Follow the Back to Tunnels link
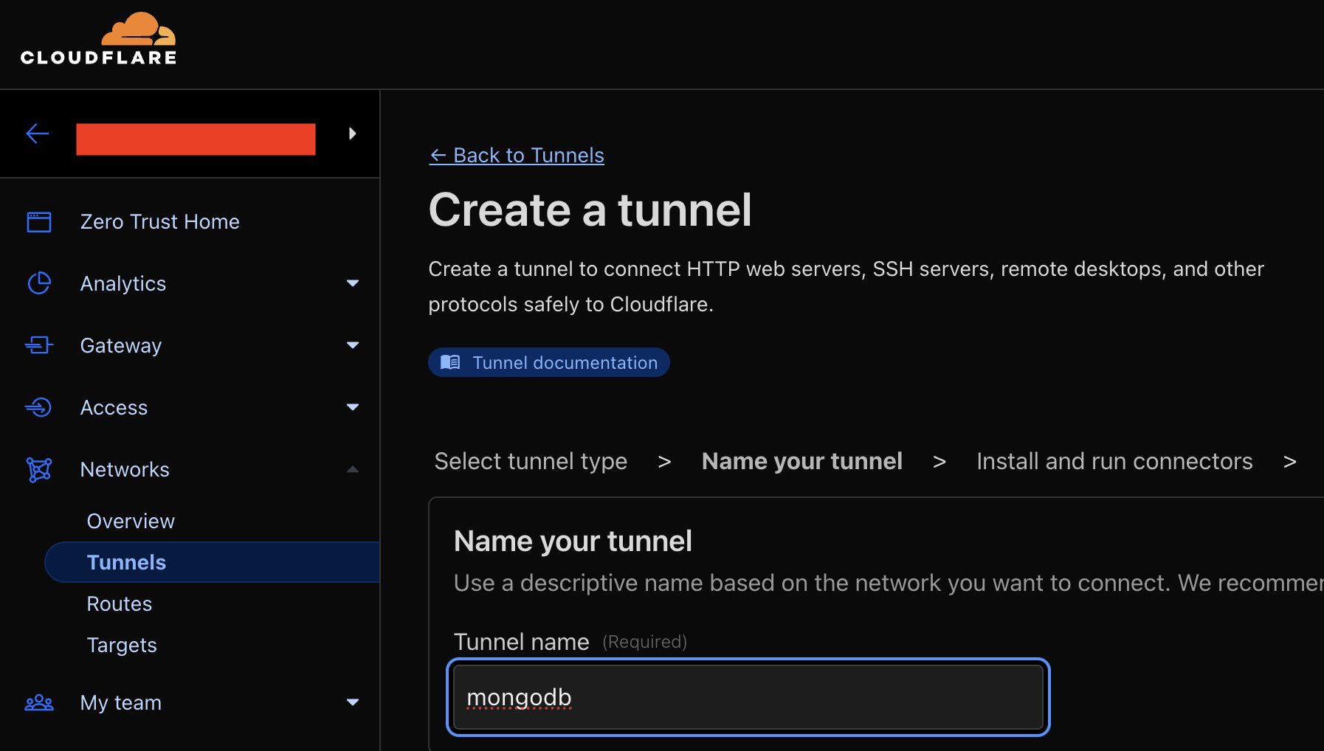 [x=517, y=155]
